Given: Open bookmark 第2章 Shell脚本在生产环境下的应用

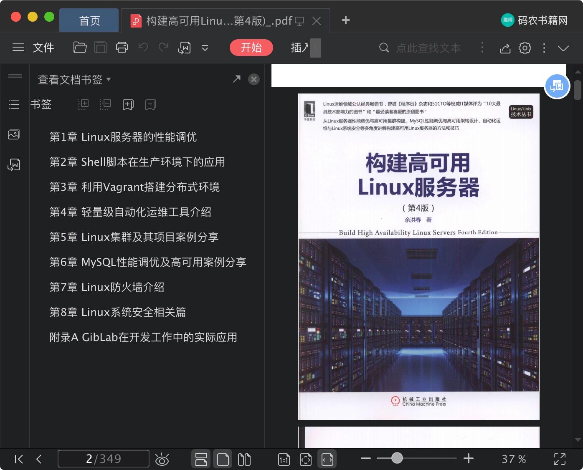Looking at the screenshot, I should [137, 162].
